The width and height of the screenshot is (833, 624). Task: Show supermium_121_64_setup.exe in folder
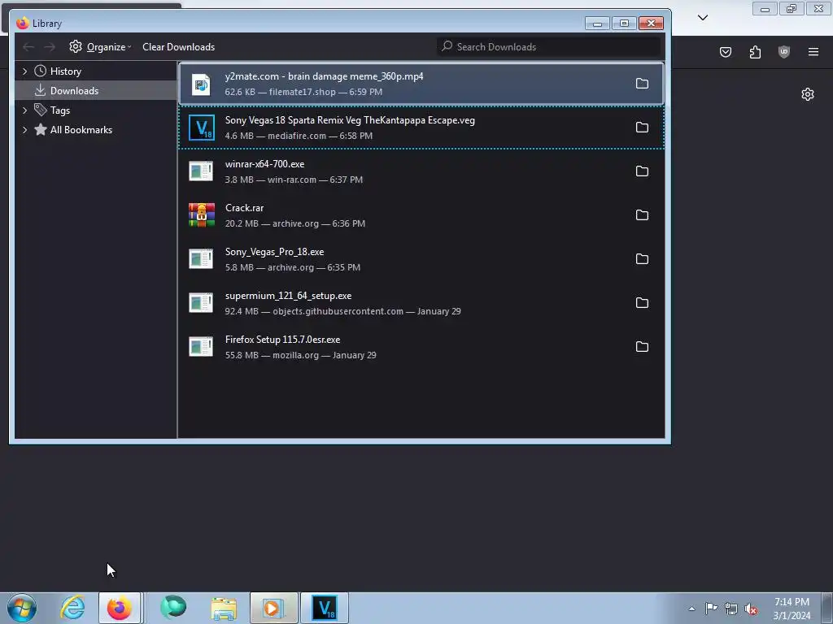click(x=642, y=302)
